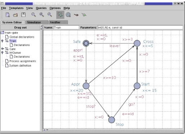The image size is (185, 134).
Task: Click the Drag out button
Action: [x=21, y=27]
